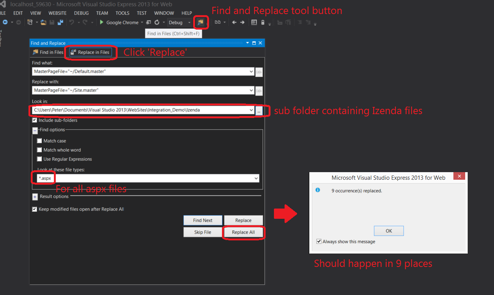Click the Redo arrow icon
Viewport: 494px width, 295px height.
tap(85, 22)
